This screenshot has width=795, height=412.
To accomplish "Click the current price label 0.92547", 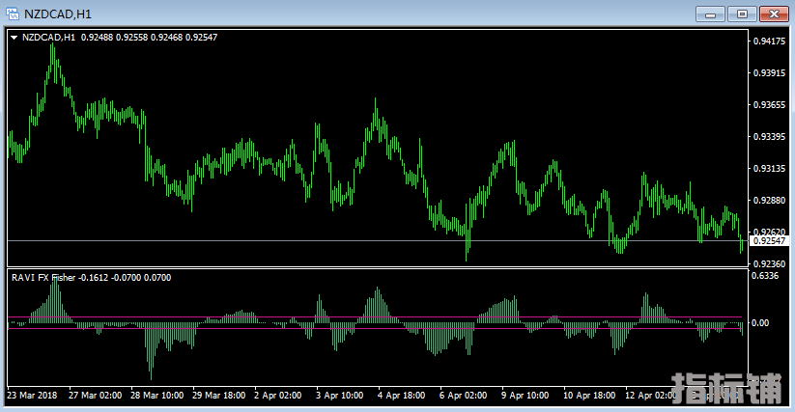I will pos(769,240).
